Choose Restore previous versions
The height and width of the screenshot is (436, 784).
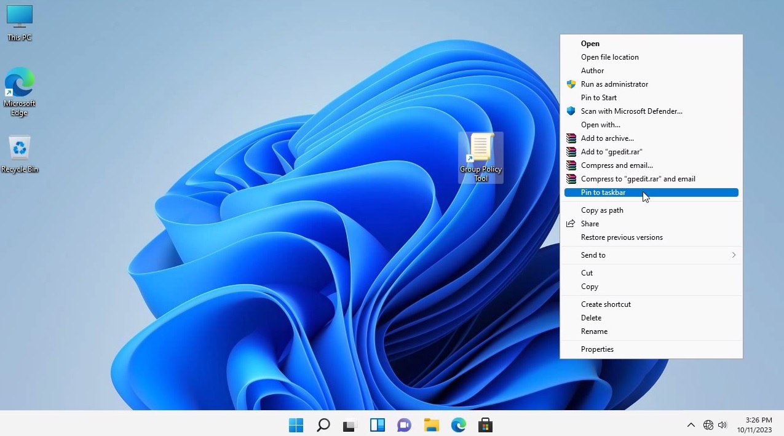(651, 237)
